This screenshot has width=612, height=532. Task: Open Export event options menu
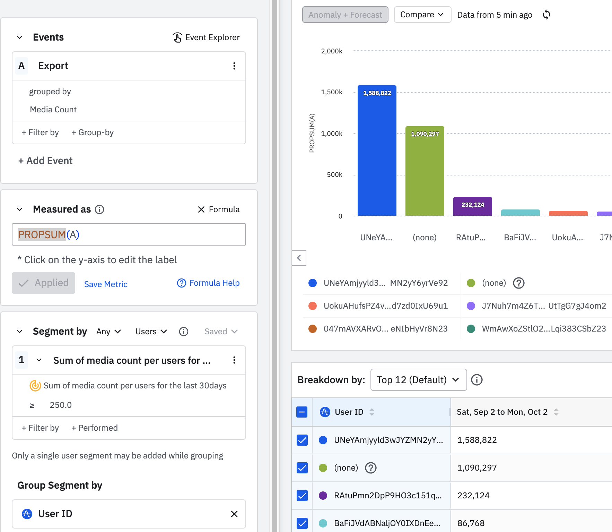(x=234, y=66)
